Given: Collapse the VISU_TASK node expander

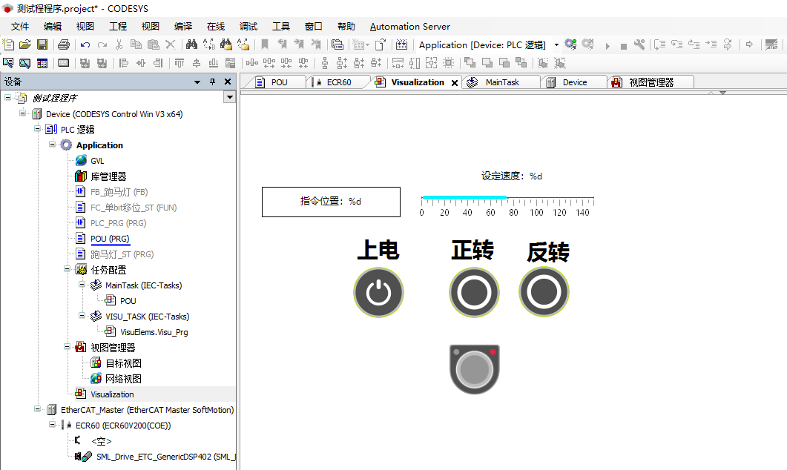Looking at the screenshot, I should click(x=82, y=316).
